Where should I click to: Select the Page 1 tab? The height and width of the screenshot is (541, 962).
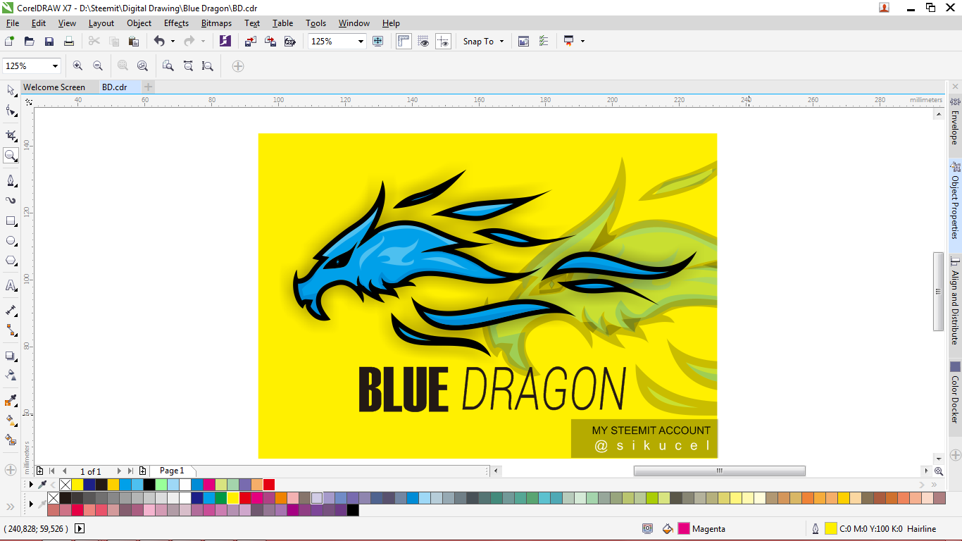click(x=172, y=471)
